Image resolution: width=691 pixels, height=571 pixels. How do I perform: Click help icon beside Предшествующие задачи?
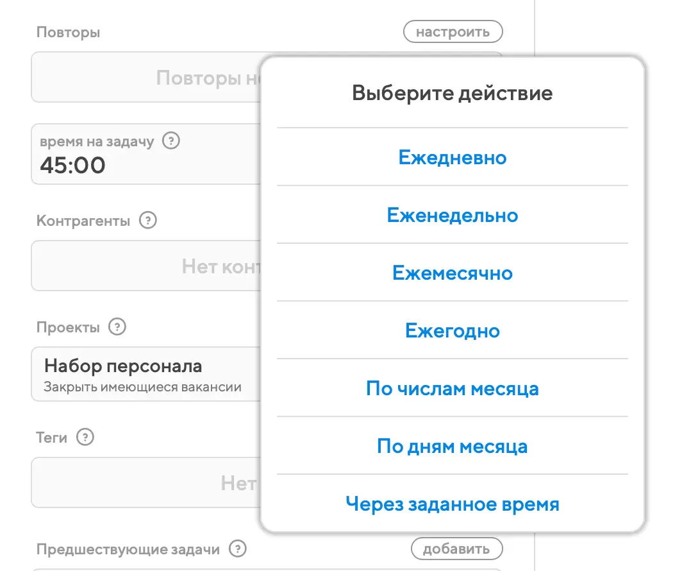(x=238, y=549)
